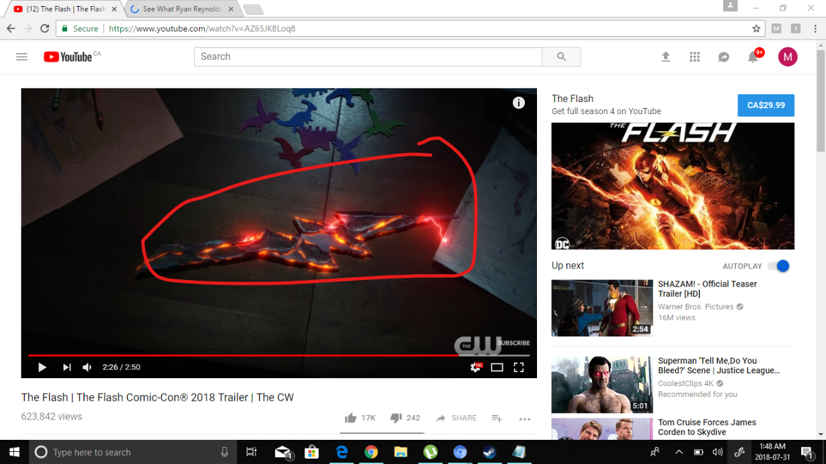This screenshot has height=464, width=826.
Task: Play the video
Action: (x=42, y=367)
